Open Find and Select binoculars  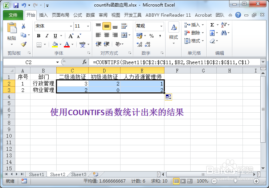(224, 33)
